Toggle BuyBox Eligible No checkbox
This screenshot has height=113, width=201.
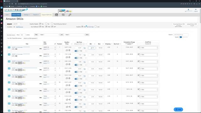coord(46,24)
